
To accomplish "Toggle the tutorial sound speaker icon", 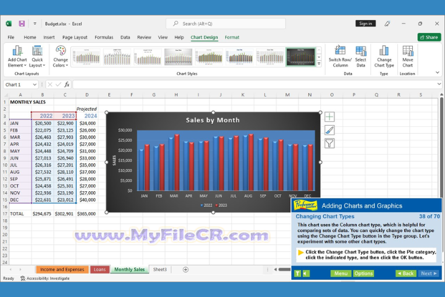I will [306, 273].
